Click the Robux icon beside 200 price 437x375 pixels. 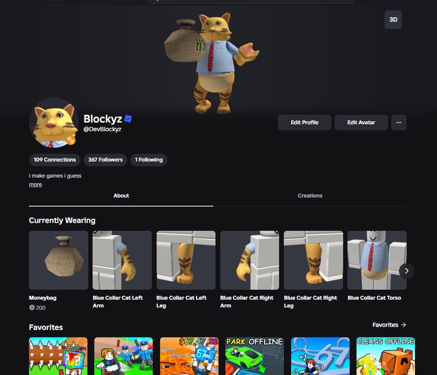[32, 307]
